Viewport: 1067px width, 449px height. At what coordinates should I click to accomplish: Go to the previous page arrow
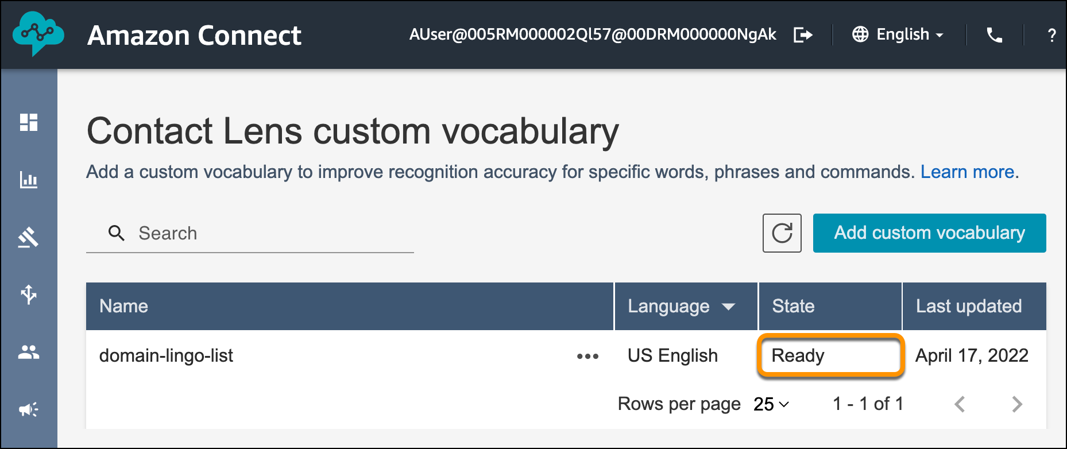tap(960, 404)
